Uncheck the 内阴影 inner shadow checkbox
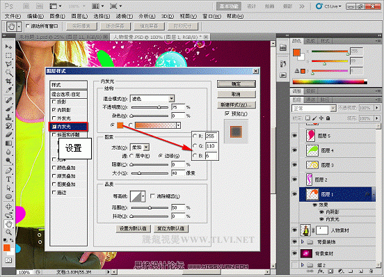384x277 pixels. [54, 110]
